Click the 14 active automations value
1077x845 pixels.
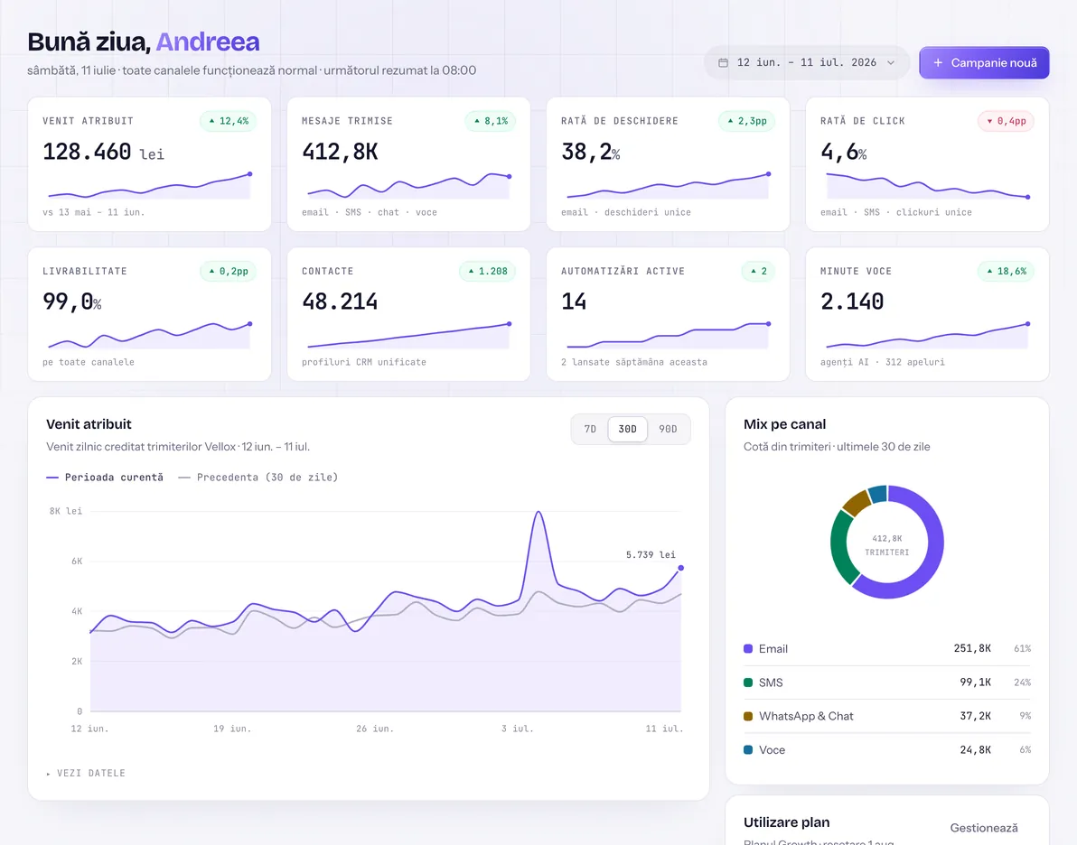tap(575, 302)
